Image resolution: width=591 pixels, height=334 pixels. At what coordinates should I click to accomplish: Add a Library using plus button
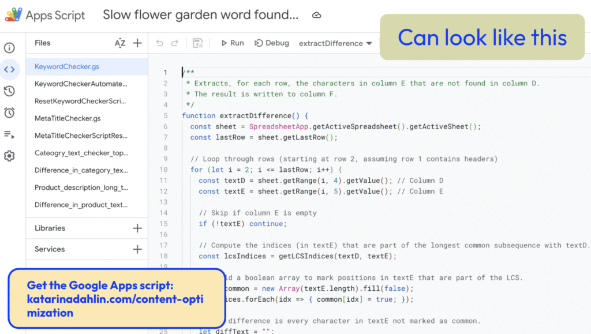[137, 228]
